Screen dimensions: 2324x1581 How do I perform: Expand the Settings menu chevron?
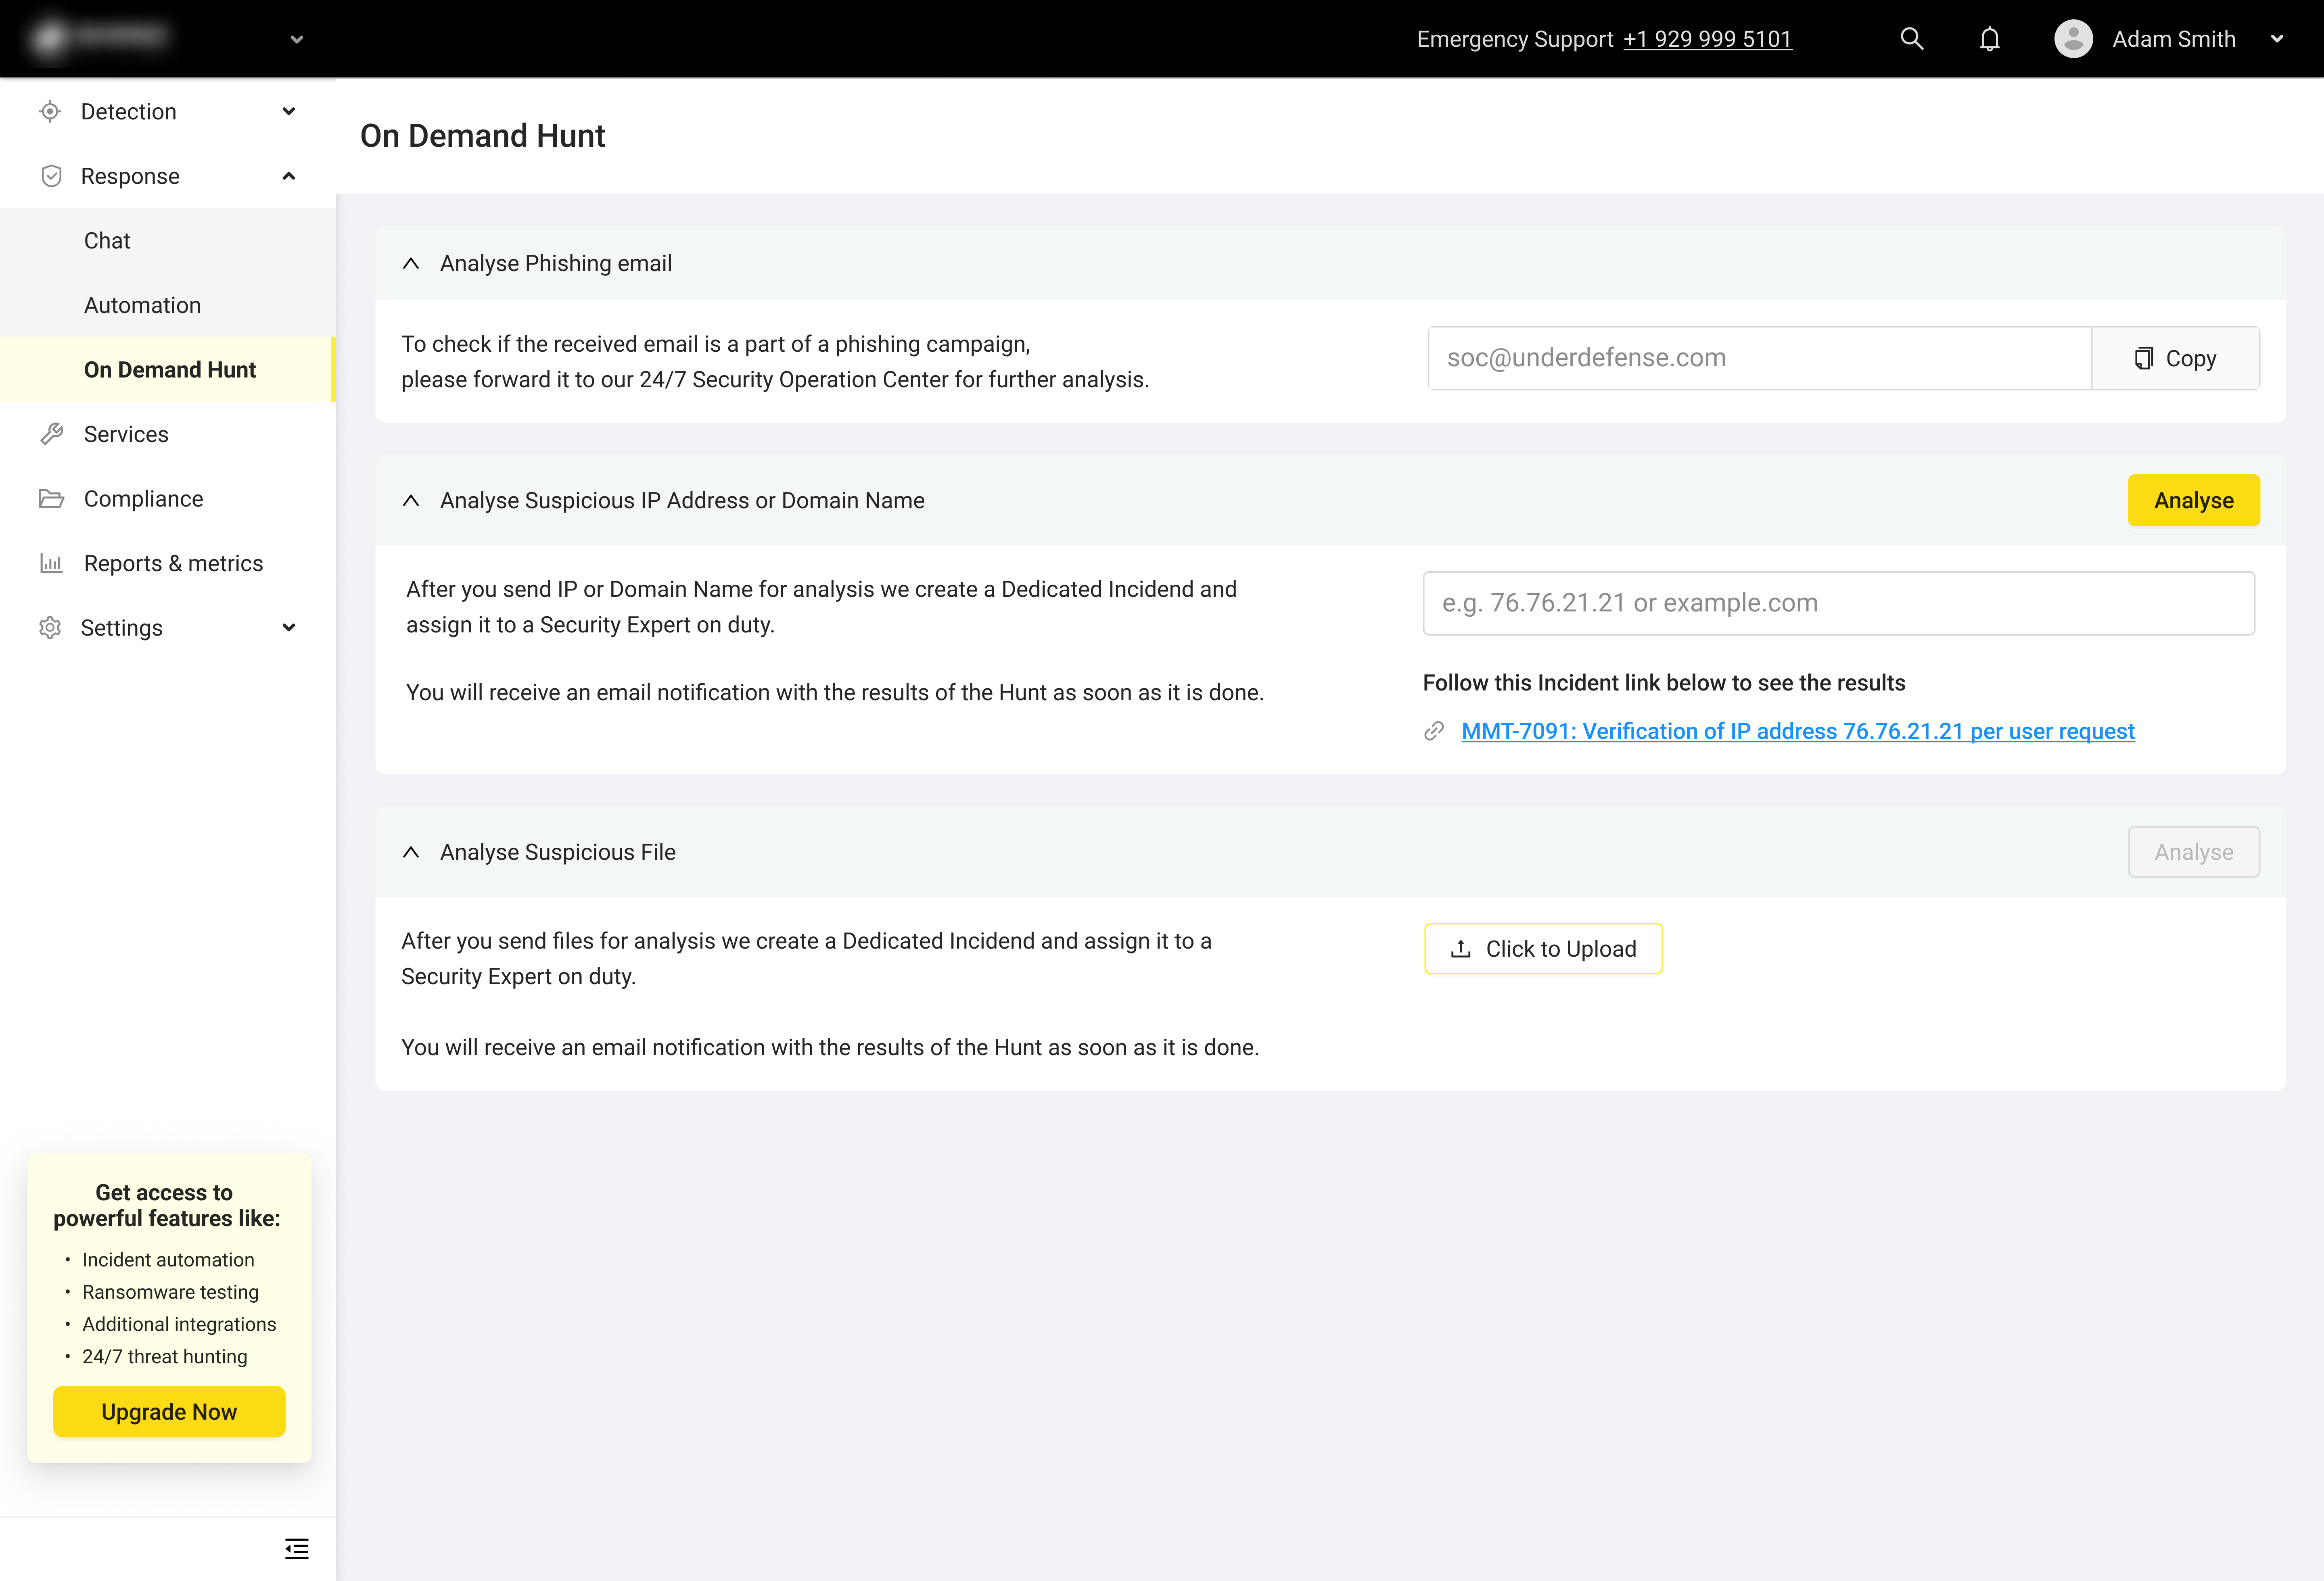tap(289, 628)
